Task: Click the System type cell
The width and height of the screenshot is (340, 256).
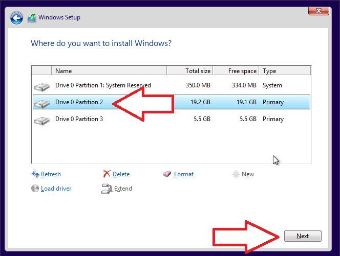Action: [272, 85]
